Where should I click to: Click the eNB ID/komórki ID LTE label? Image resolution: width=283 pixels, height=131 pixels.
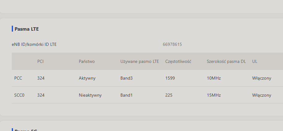(34, 44)
